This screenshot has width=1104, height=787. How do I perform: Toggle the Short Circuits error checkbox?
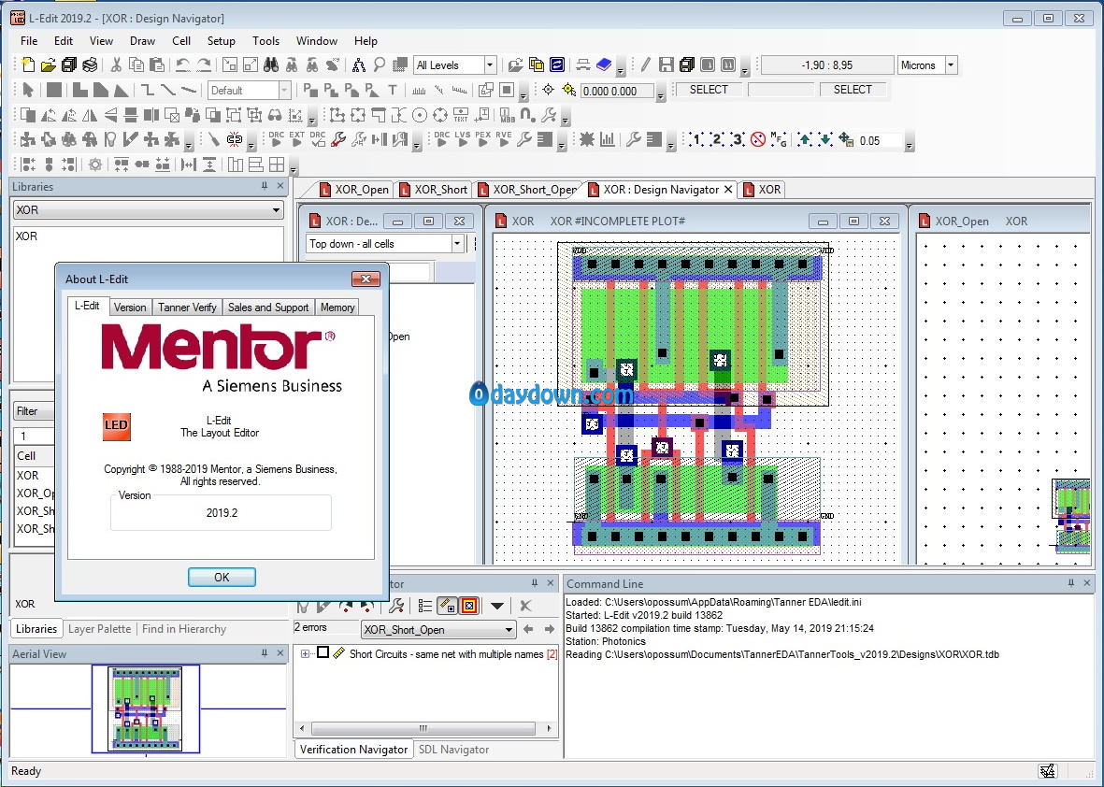(x=323, y=652)
